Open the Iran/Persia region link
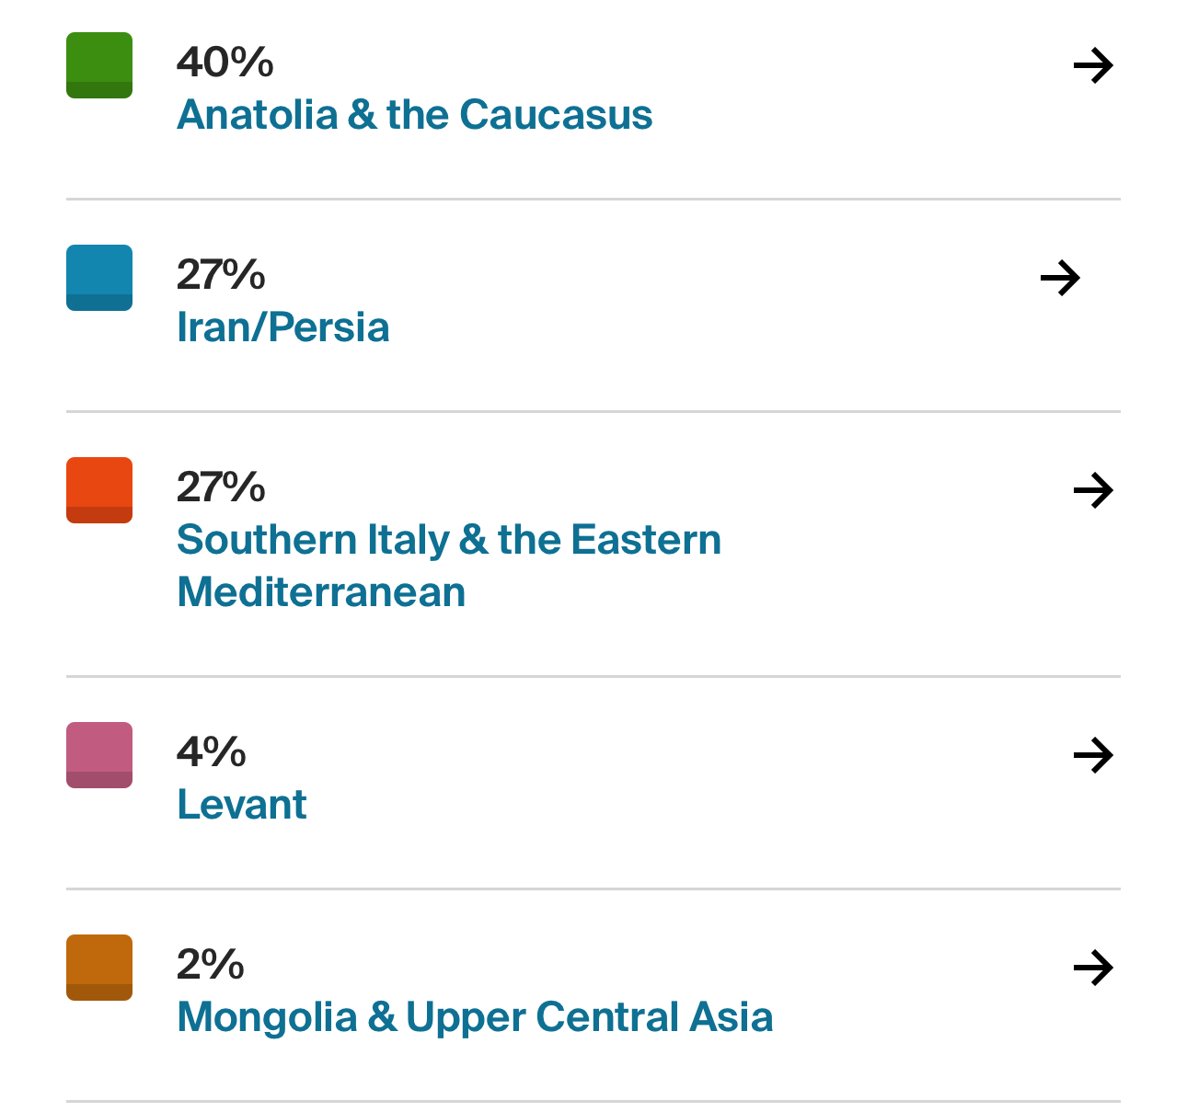 click(x=283, y=327)
